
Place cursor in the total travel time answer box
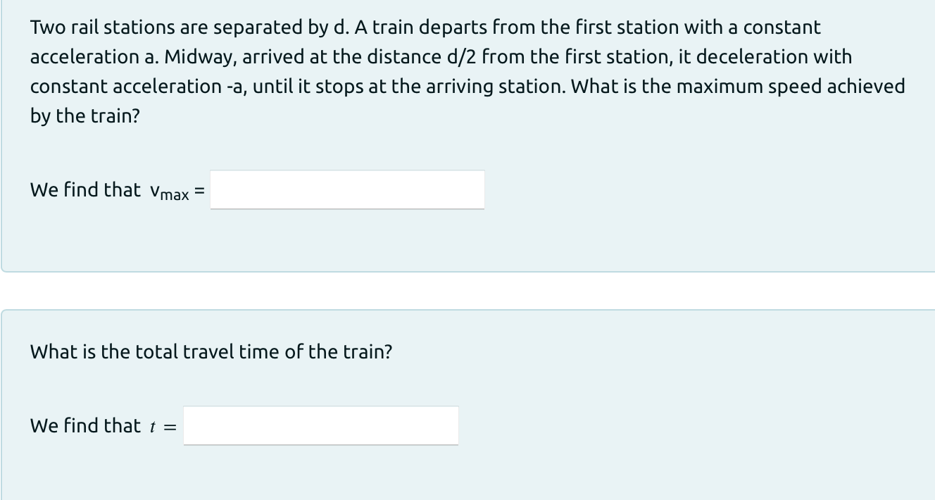pos(320,425)
